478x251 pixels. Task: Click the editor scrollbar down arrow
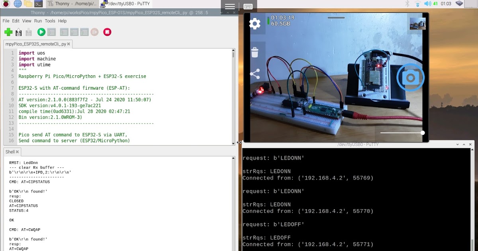pyautogui.click(x=233, y=143)
